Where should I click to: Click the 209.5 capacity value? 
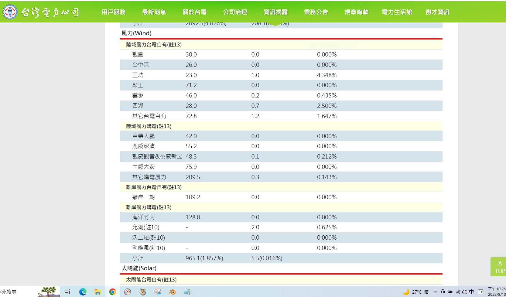193,177
